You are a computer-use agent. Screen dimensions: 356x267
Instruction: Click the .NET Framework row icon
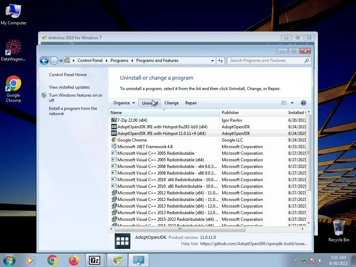114,147
